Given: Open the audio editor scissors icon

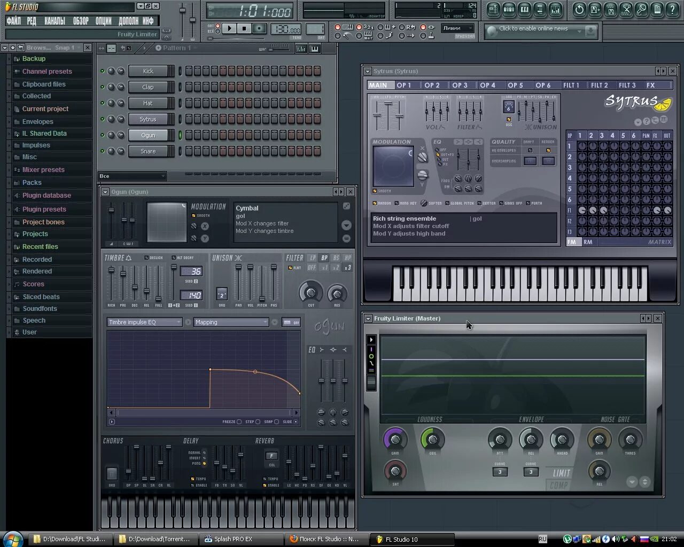Looking at the screenshot, I should click(626, 9).
